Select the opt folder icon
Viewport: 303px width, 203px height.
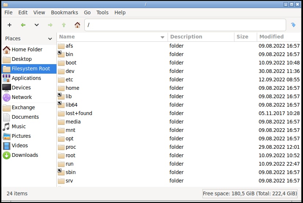(61, 139)
